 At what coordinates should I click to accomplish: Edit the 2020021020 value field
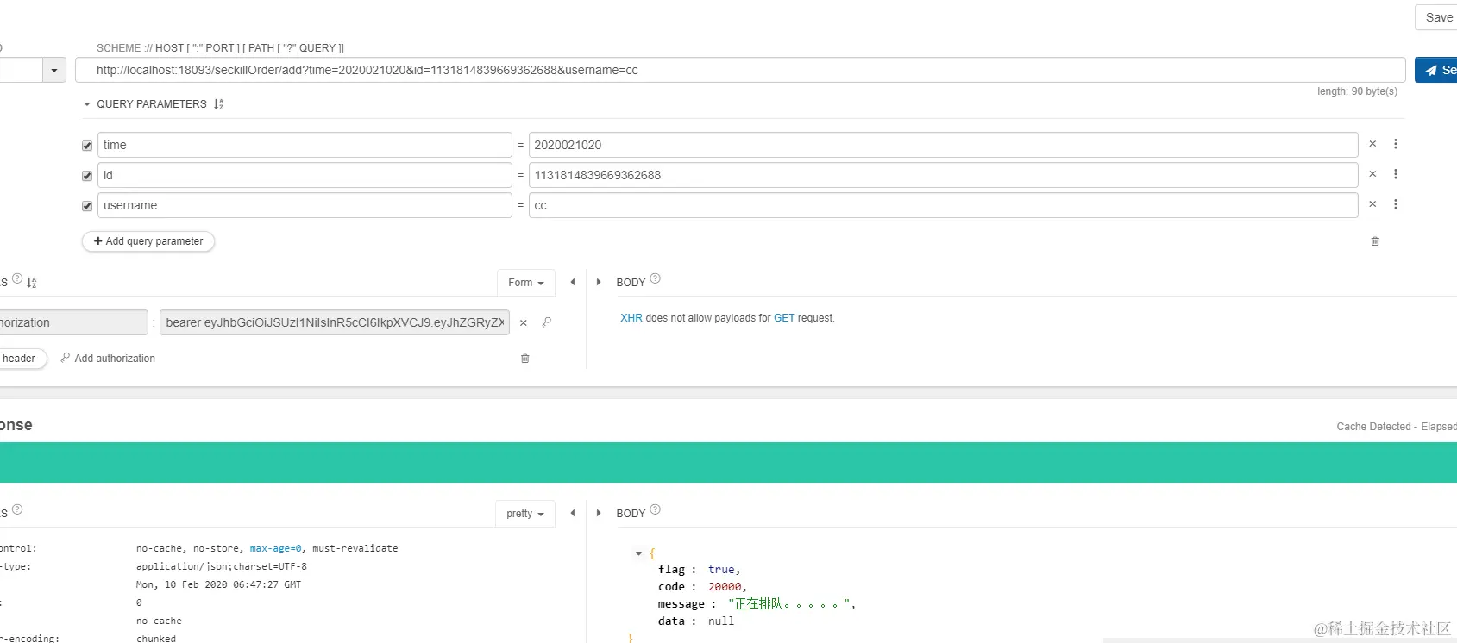[x=944, y=145]
